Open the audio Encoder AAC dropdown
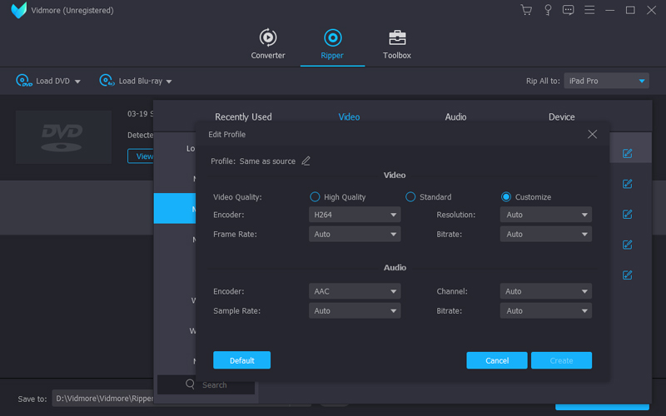The width and height of the screenshot is (666, 416). [x=354, y=291]
